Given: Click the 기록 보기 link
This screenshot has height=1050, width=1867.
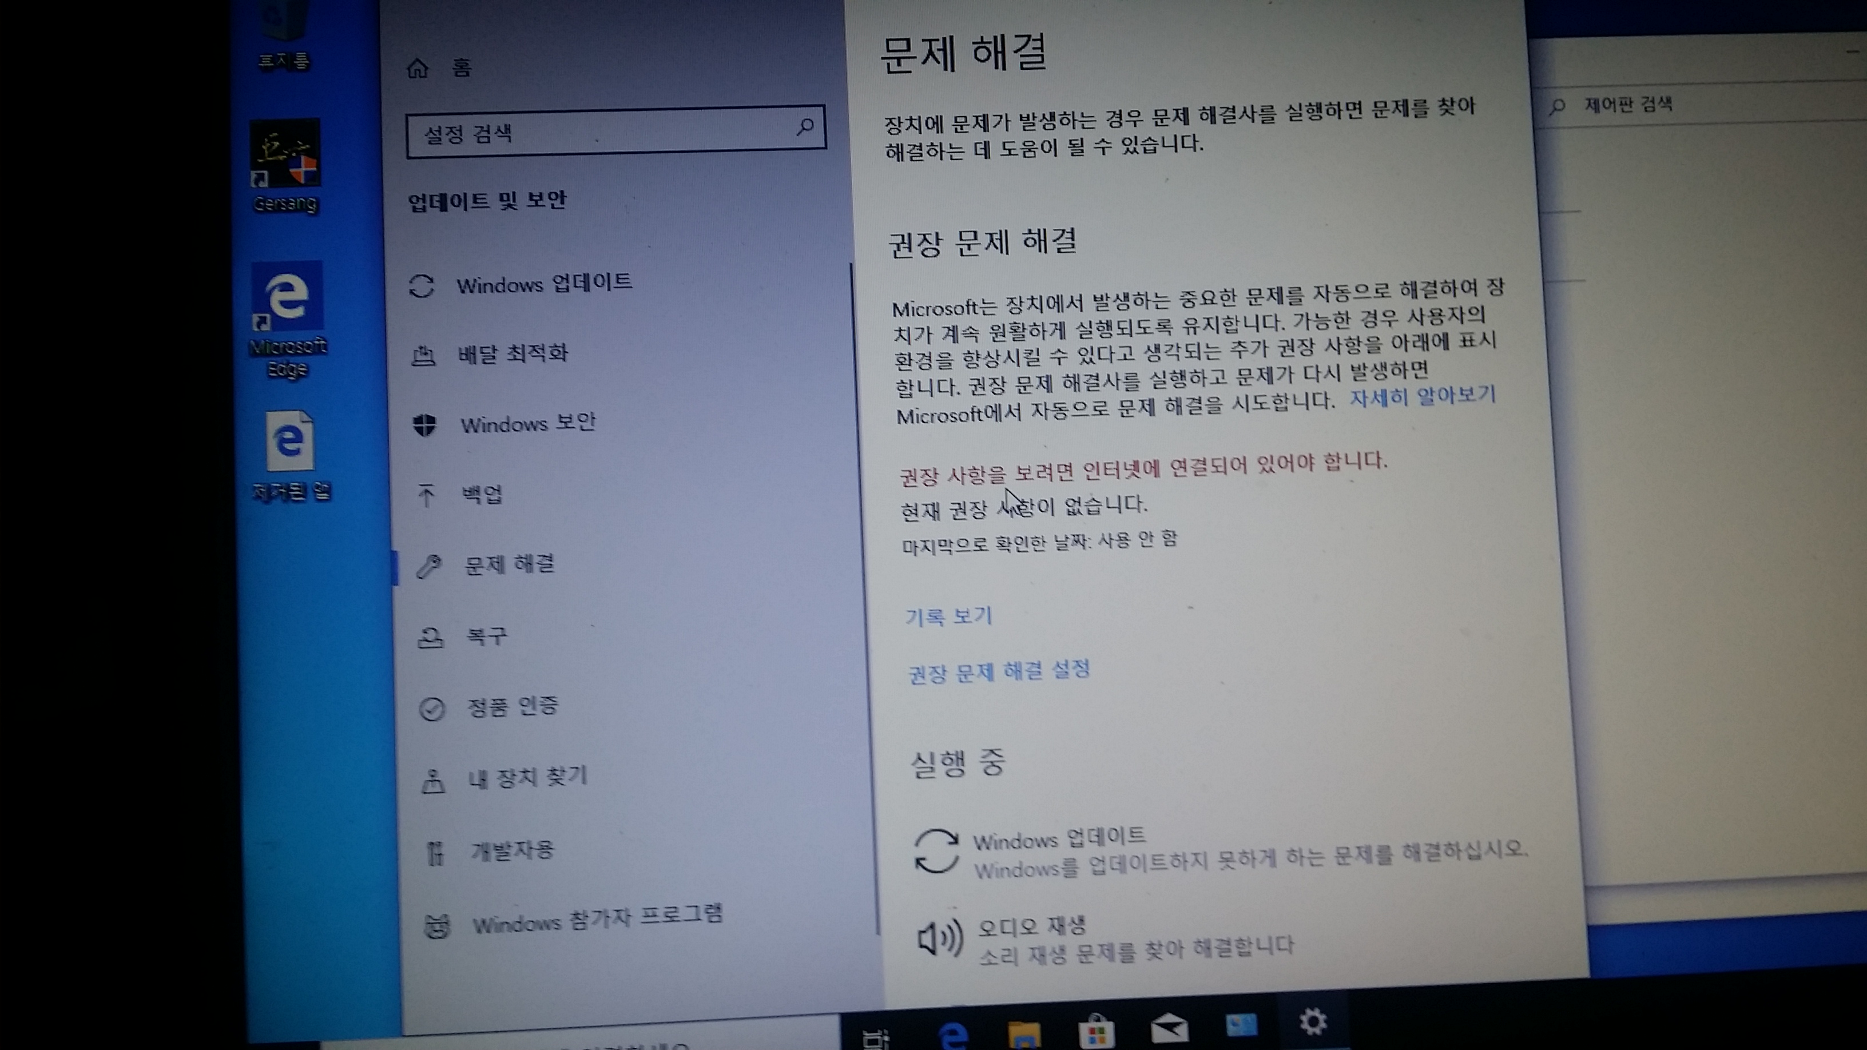Looking at the screenshot, I should 948,616.
